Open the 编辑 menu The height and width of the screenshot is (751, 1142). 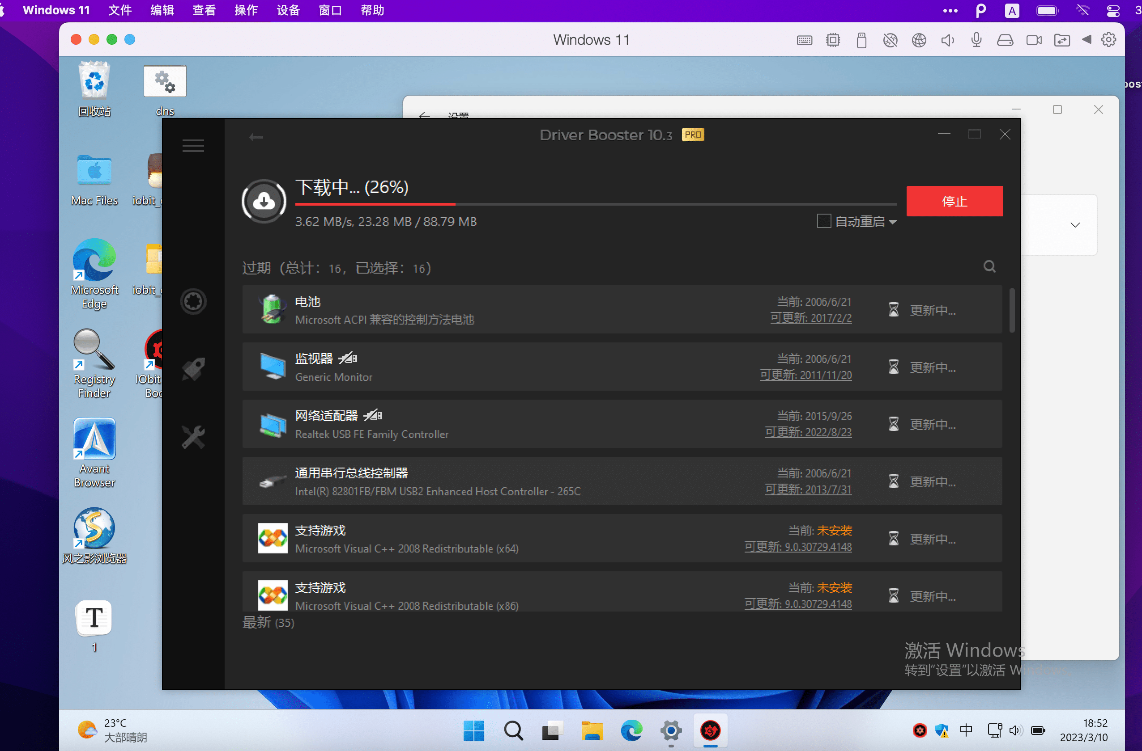(162, 10)
